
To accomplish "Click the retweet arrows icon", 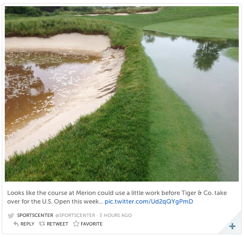I will pyautogui.click(x=42, y=224).
